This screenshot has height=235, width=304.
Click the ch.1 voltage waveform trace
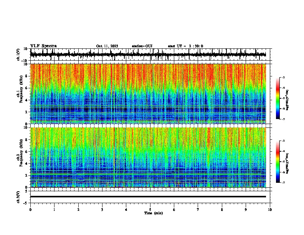tap(148, 55)
